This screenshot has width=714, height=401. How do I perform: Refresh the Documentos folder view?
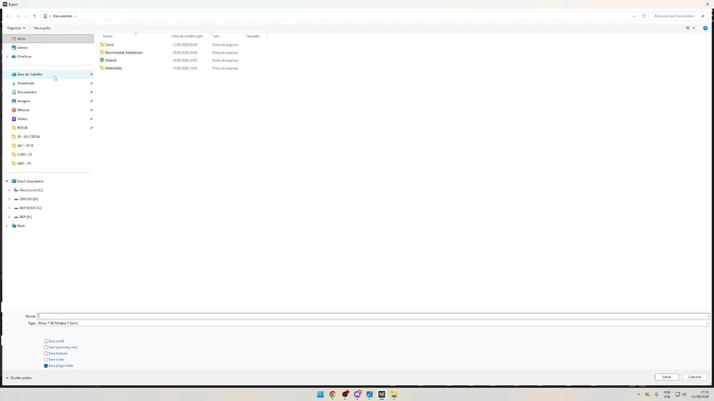coord(643,16)
